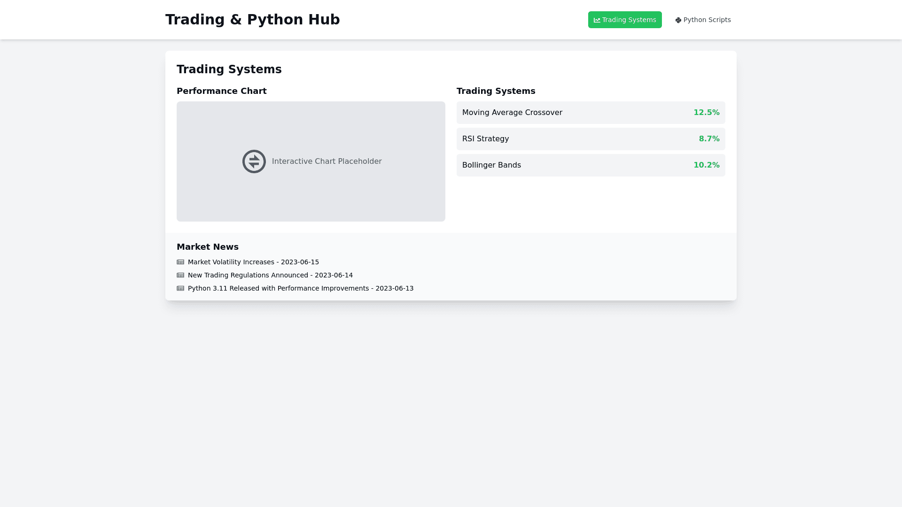Click the Market News heading
The image size is (902, 507).
pos(207,247)
